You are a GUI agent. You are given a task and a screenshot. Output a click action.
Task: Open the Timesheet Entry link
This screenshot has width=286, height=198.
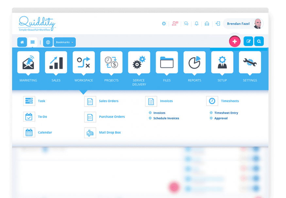(227, 112)
